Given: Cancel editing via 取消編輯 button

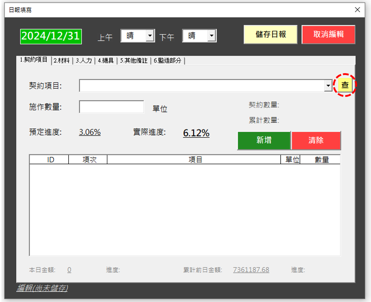Looking at the screenshot, I should (x=328, y=35).
